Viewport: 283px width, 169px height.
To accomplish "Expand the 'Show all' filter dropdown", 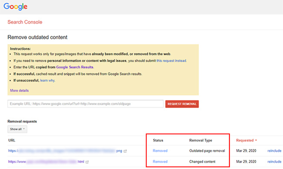I will click(x=17, y=129).
